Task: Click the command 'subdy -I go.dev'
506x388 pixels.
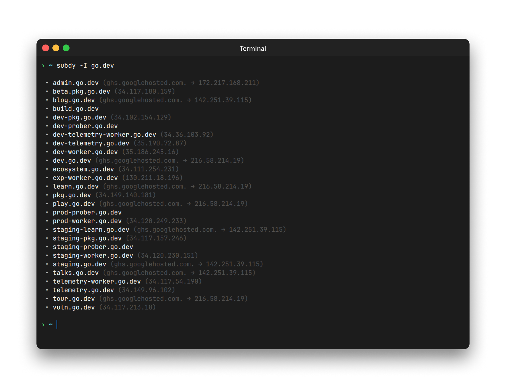Action: point(85,66)
